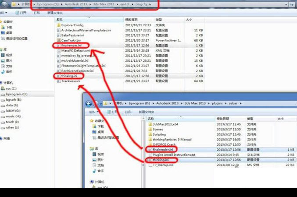Open 下载 in cebas window sidebar
This screenshot has width=297, height=197.
tap(98, 126)
